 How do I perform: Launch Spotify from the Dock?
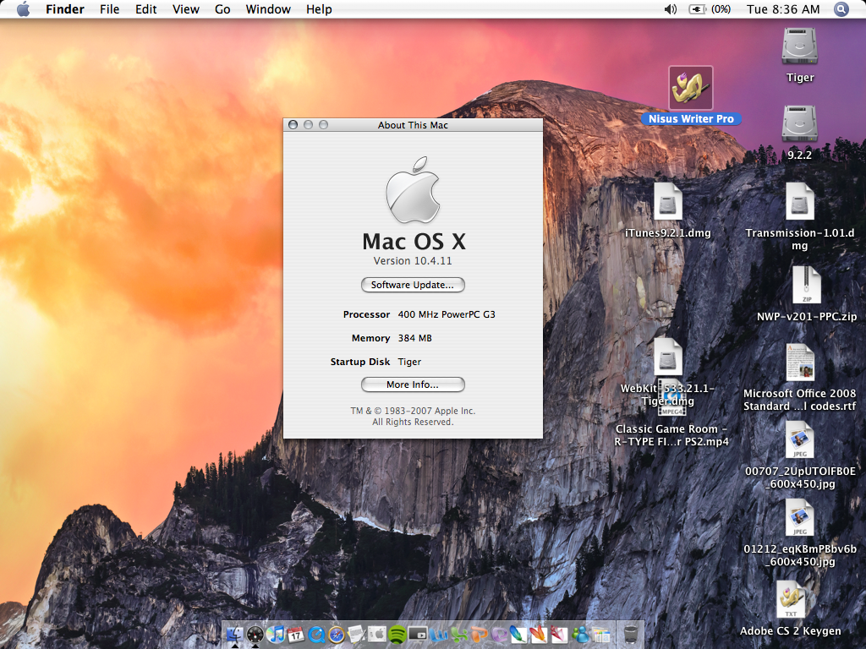397,635
